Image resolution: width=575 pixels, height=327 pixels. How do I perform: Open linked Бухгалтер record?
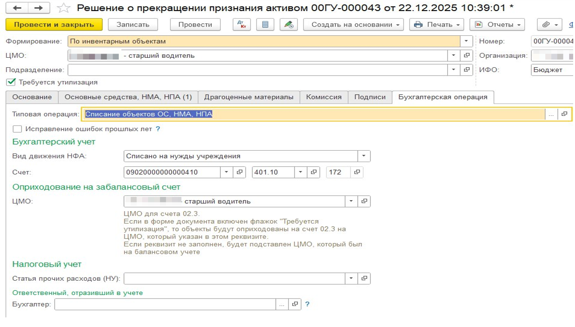coord(295,304)
